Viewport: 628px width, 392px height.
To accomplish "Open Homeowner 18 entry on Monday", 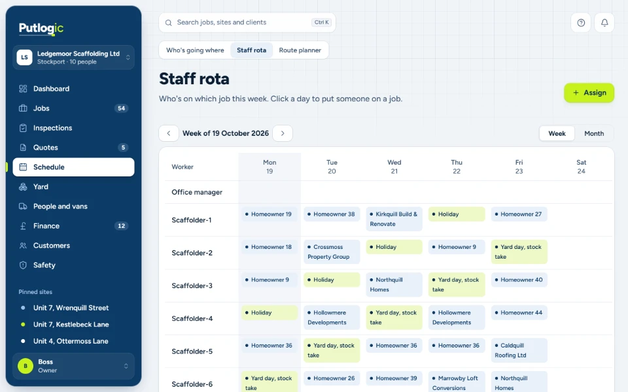I will click(270, 247).
